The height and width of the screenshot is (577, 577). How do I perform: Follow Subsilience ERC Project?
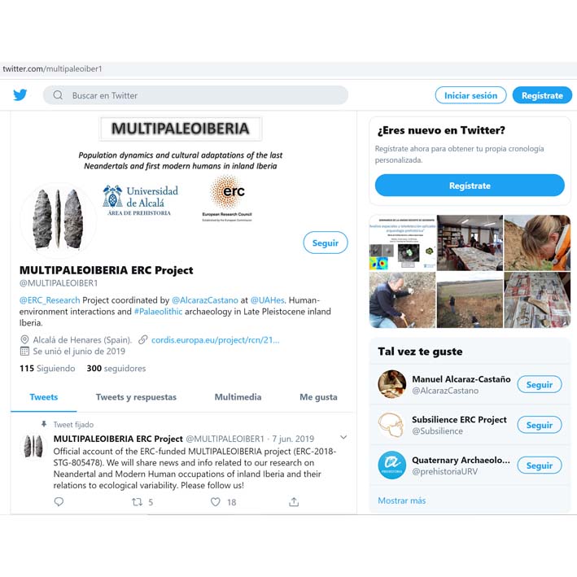[x=540, y=425]
